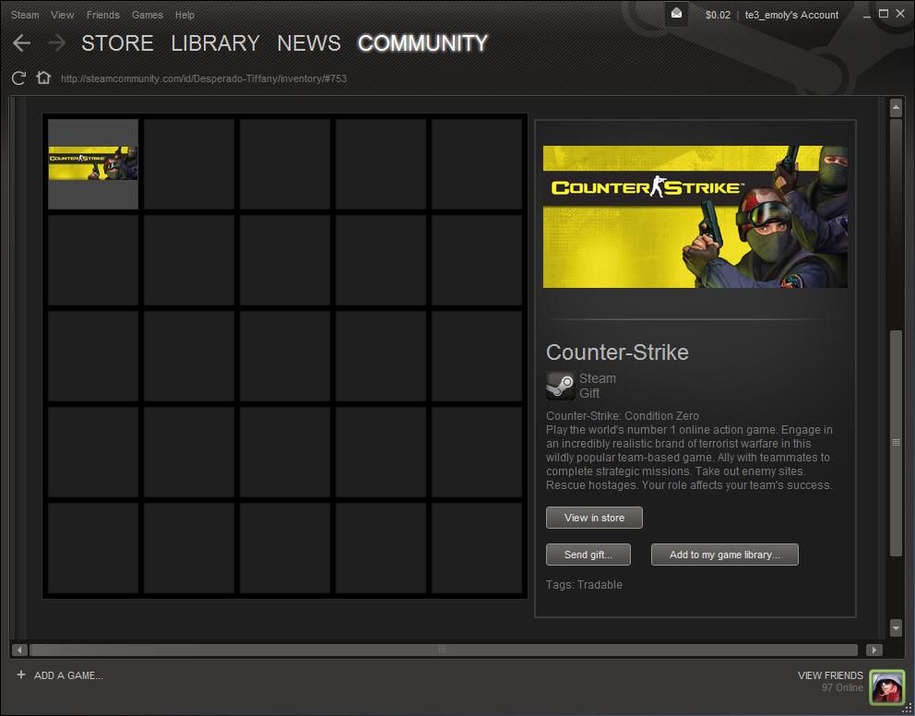Click the 'Tags: Tradable' text
Image resolution: width=915 pixels, height=716 pixels.
tap(584, 585)
